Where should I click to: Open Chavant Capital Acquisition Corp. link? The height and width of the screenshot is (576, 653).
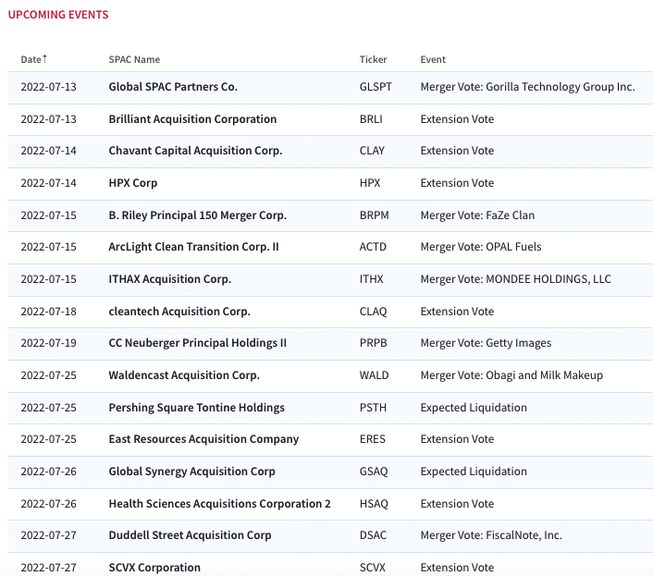point(195,151)
